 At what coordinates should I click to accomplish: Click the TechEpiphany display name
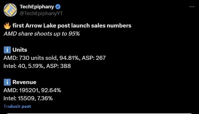(x=37, y=7)
